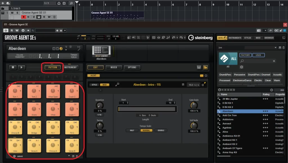Click the undo arrow icon in the plugin toolbar
The image size is (288, 163).
coord(174,37)
